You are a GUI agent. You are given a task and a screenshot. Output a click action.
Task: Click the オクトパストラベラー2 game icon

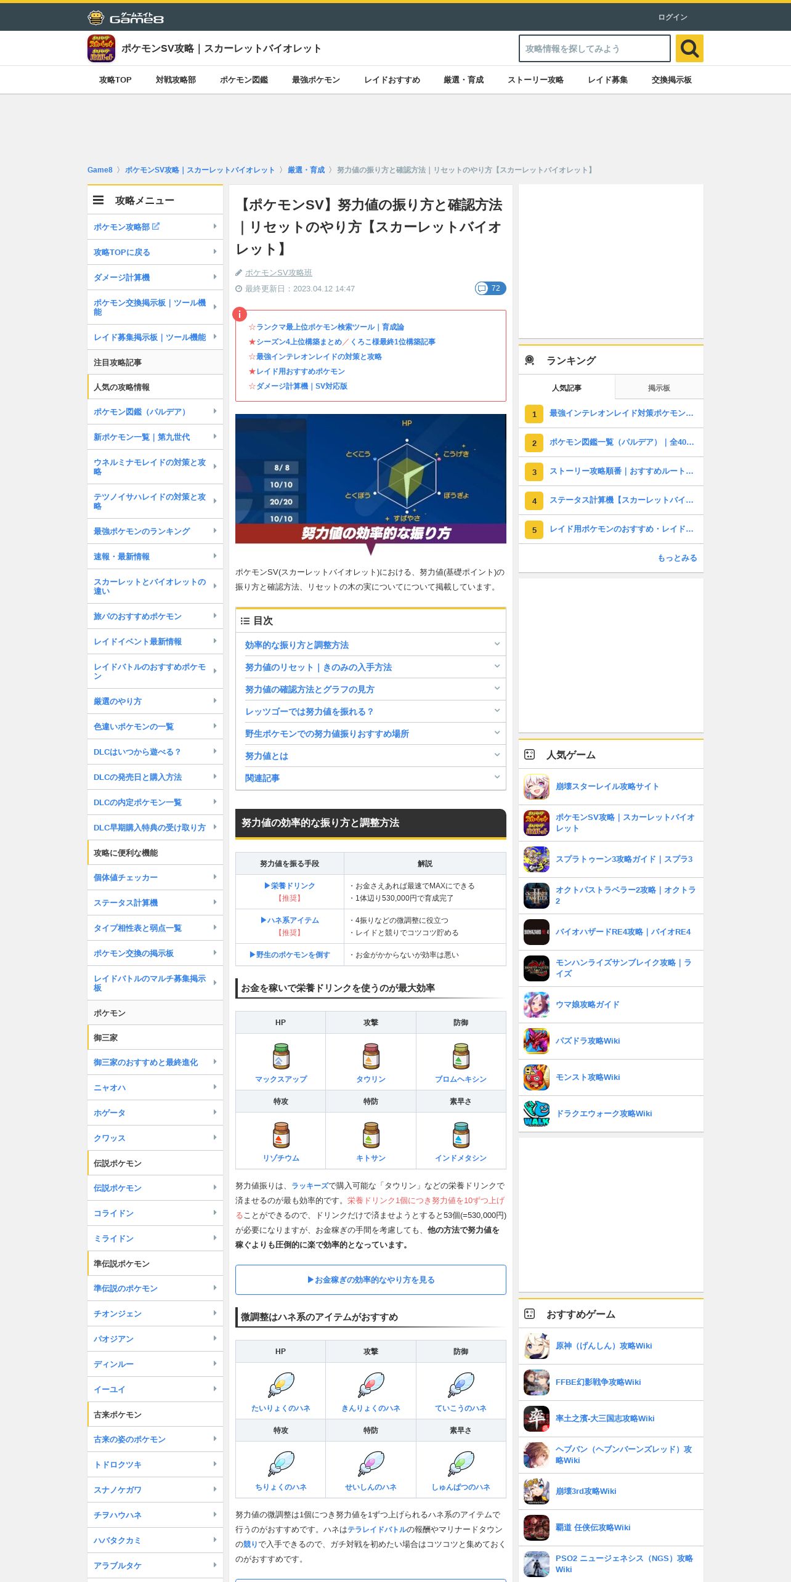pyautogui.click(x=536, y=896)
